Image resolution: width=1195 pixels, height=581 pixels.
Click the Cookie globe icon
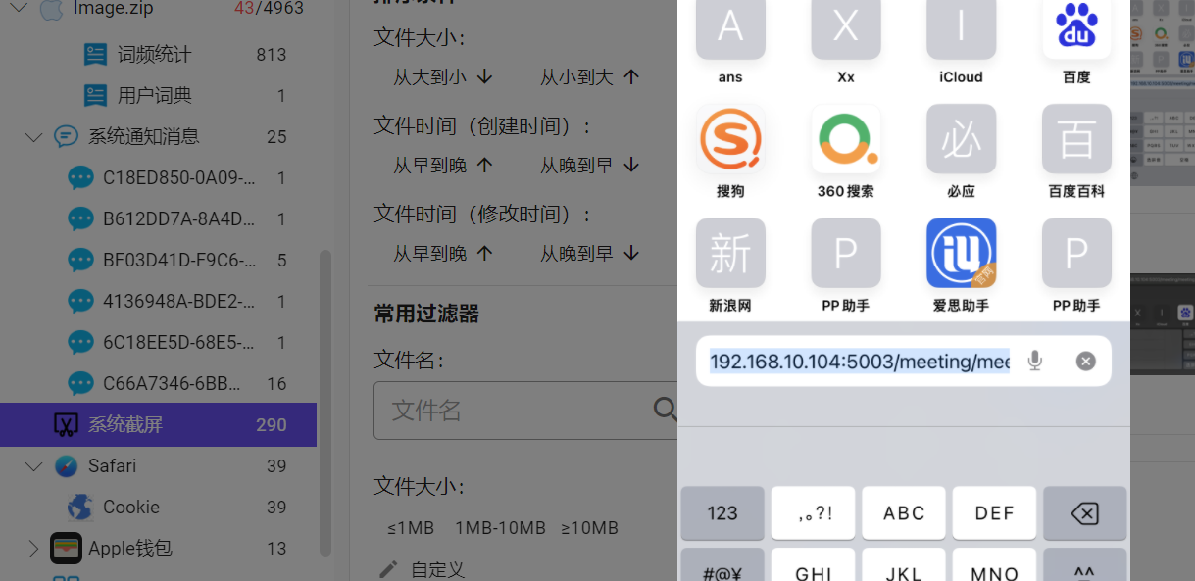click(80, 508)
